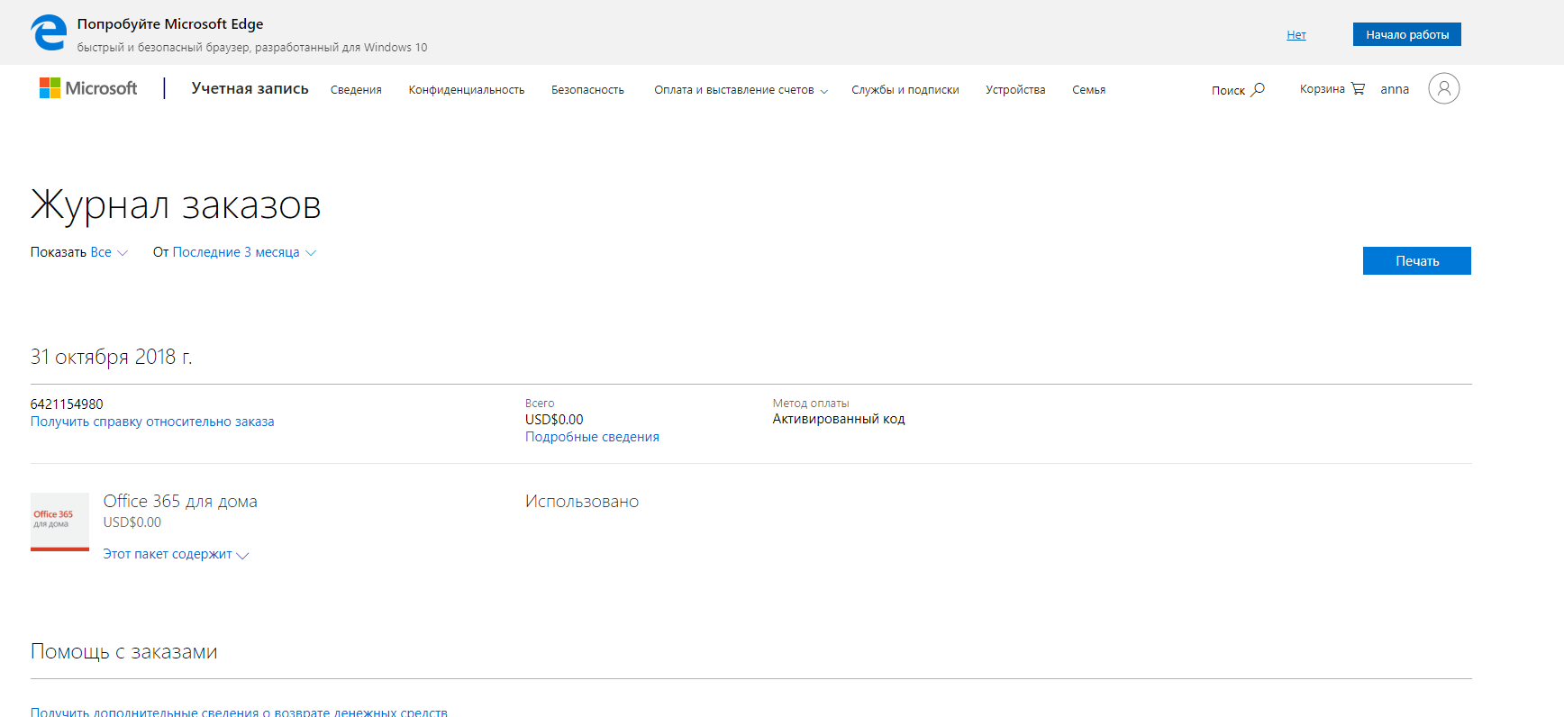Viewport: 1564px width, 717px height.
Task: Click the 31 октября 2018 г. date heading
Action: 111,357
